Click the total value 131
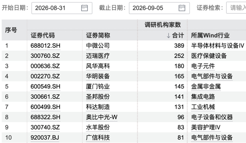Screen dimensions: 246x143 (x=179, y=107)
